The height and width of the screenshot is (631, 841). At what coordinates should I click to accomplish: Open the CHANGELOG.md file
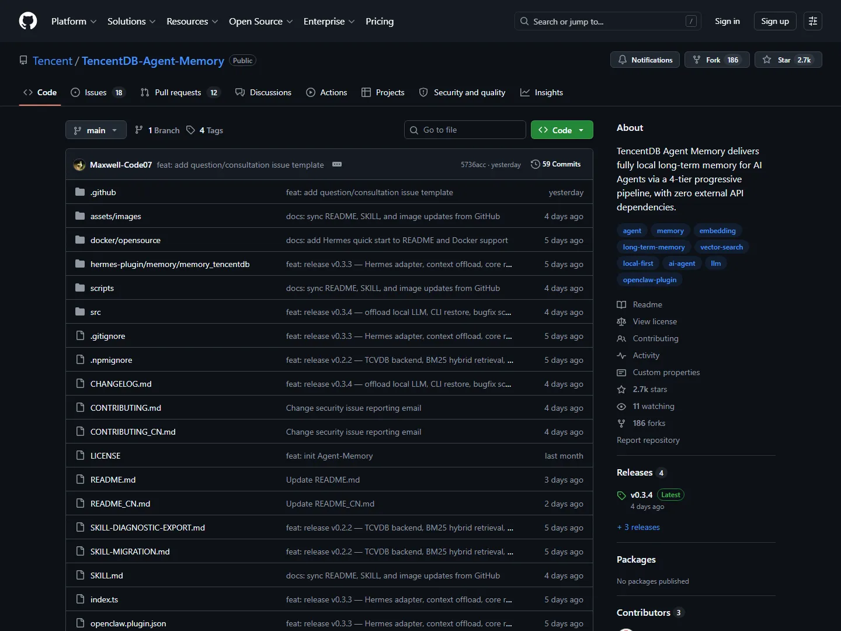(x=121, y=384)
